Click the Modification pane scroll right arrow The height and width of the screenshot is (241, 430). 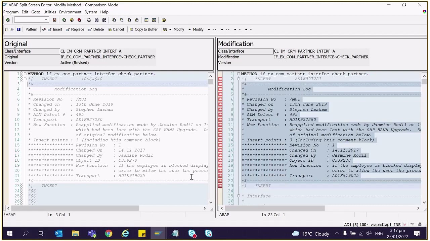pyautogui.click(x=418, y=208)
